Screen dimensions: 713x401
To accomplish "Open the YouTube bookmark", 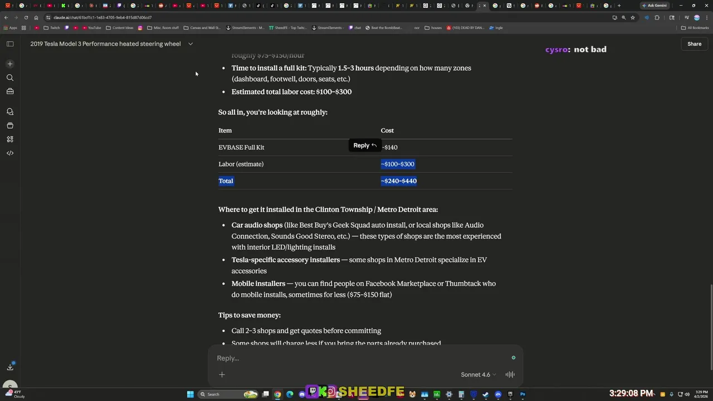I will (x=91, y=27).
